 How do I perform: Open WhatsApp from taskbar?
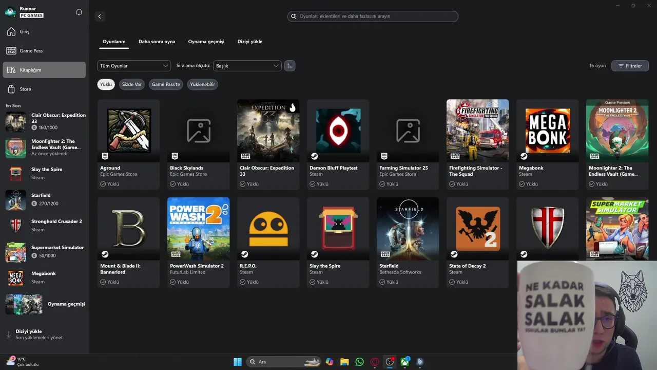(x=359, y=362)
